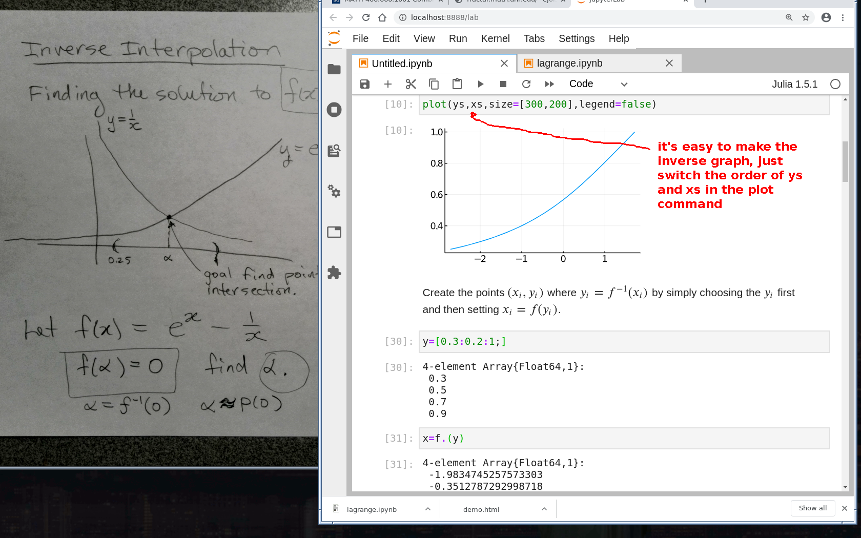Open the file browser sidebar

click(334, 69)
